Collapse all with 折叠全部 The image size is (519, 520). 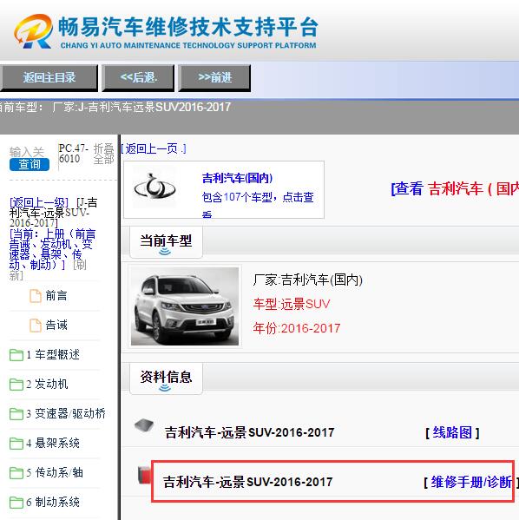coord(104,154)
